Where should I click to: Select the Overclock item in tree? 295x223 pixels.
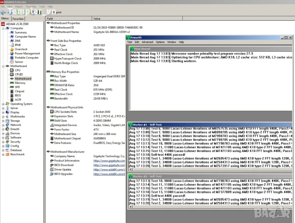[x=21, y=49]
